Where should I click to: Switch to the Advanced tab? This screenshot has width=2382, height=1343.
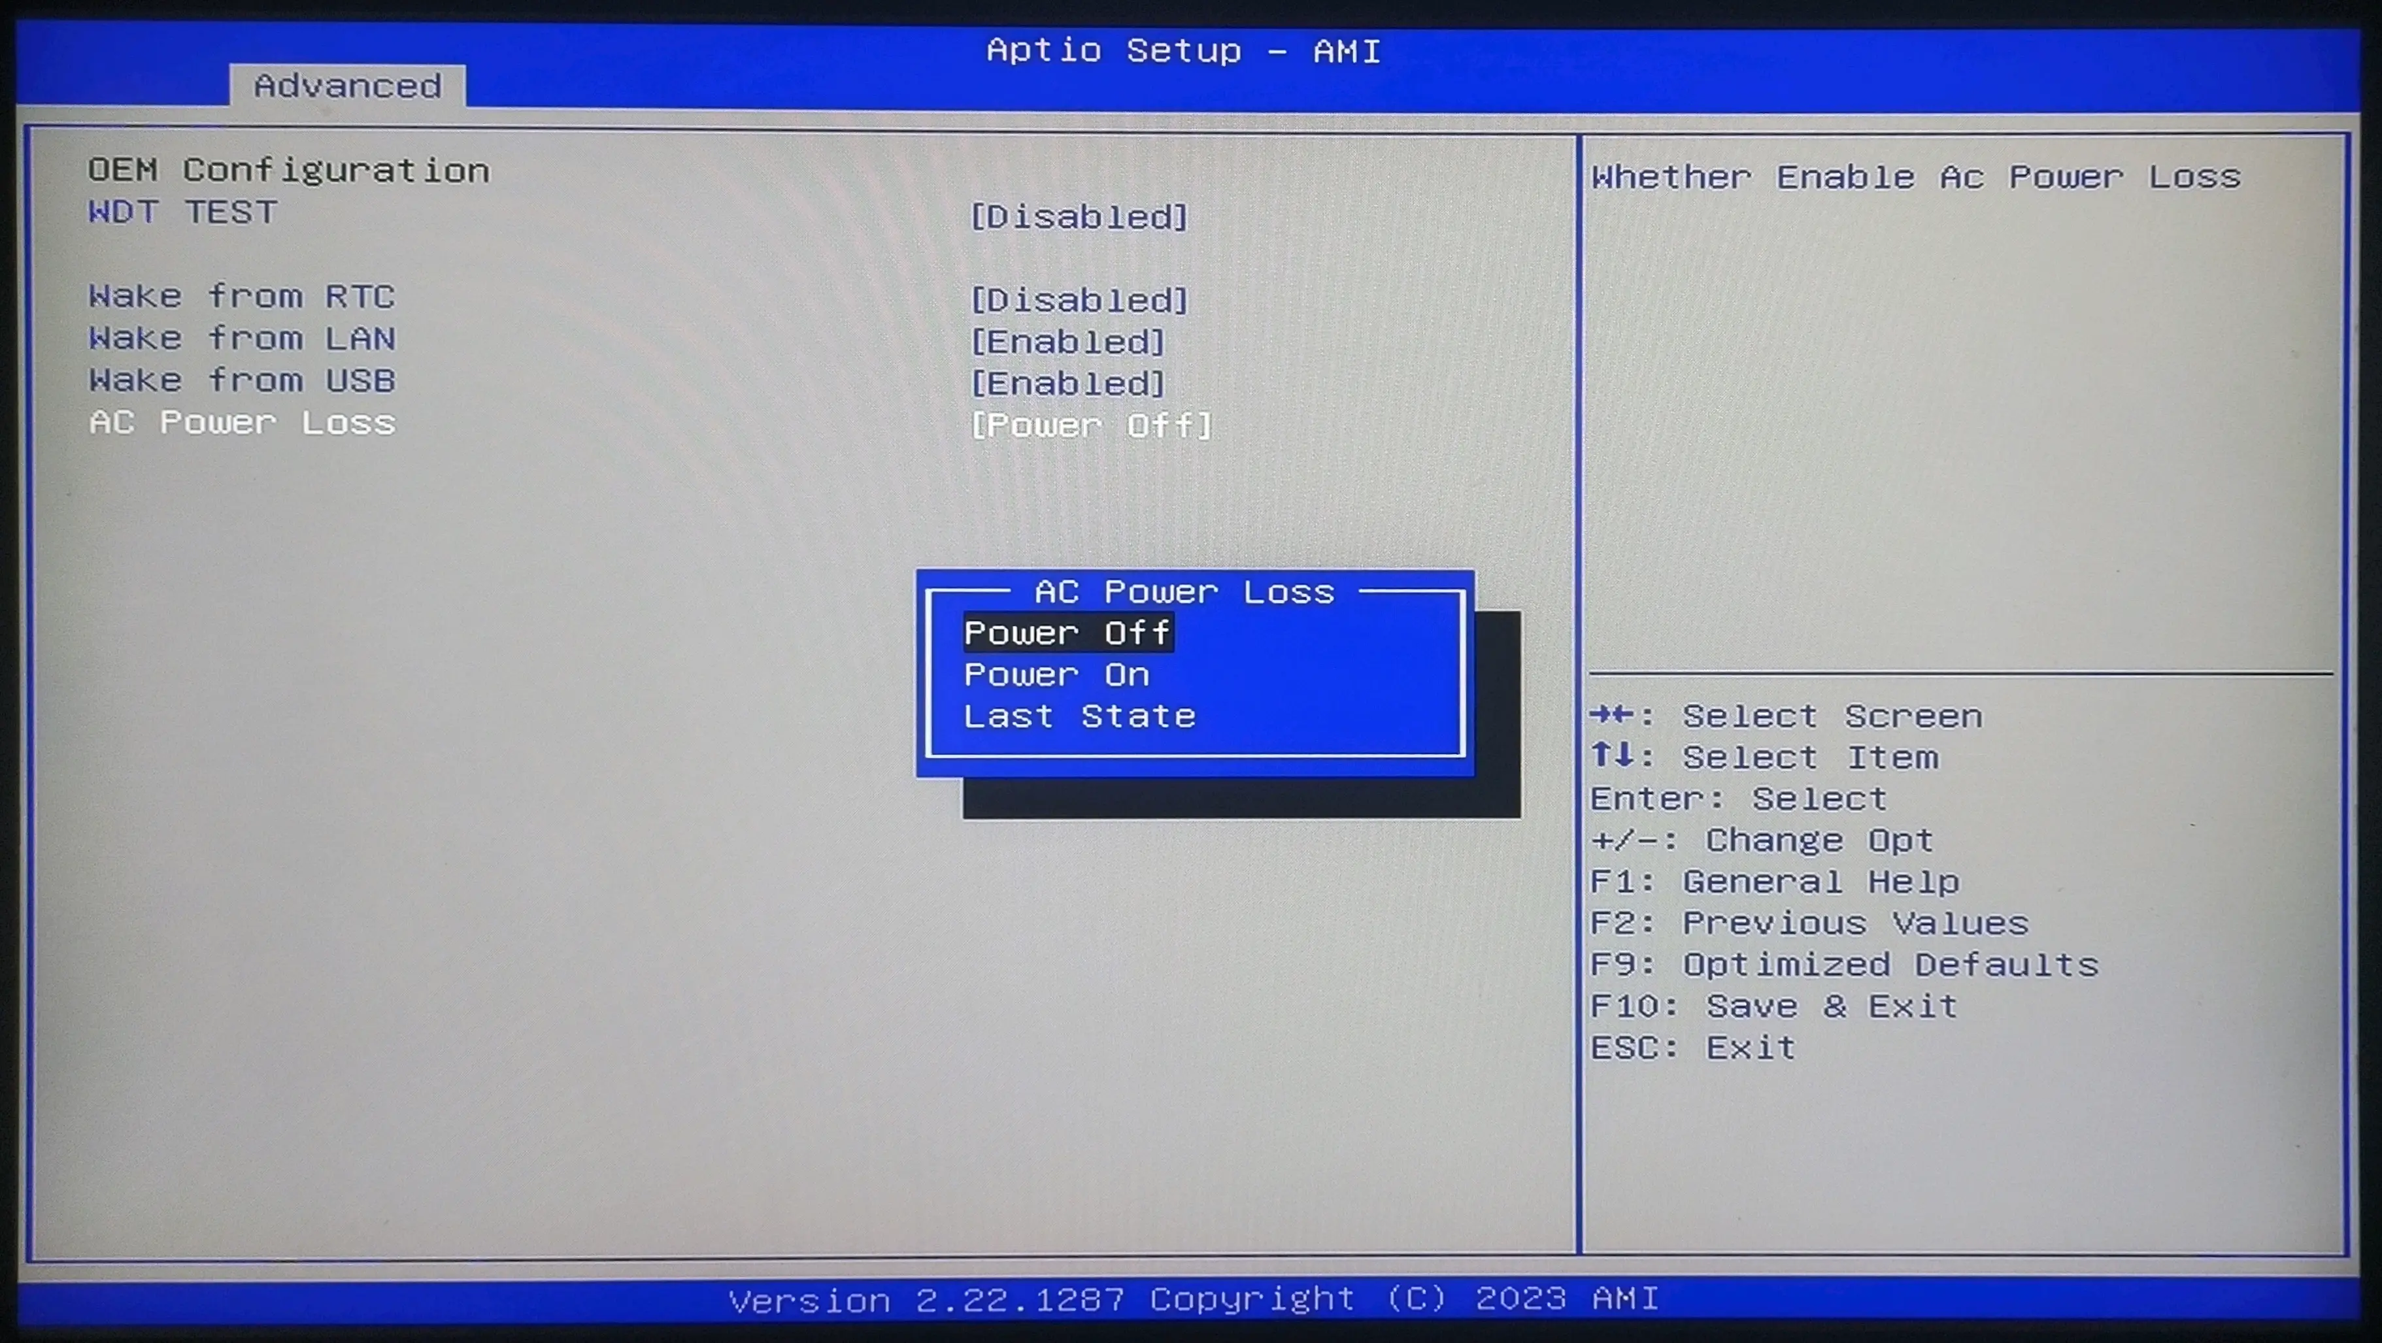click(x=348, y=86)
